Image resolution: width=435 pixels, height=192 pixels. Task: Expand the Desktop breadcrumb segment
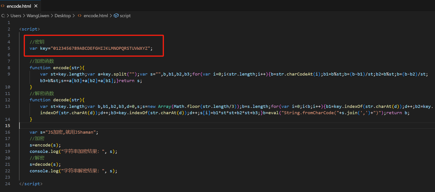63,16
